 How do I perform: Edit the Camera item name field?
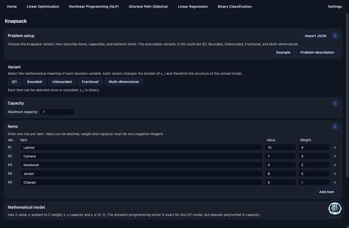coord(141,156)
